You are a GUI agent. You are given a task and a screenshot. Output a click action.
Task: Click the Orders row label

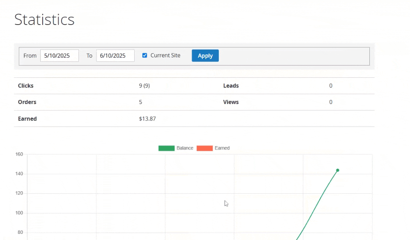click(27, 102)
